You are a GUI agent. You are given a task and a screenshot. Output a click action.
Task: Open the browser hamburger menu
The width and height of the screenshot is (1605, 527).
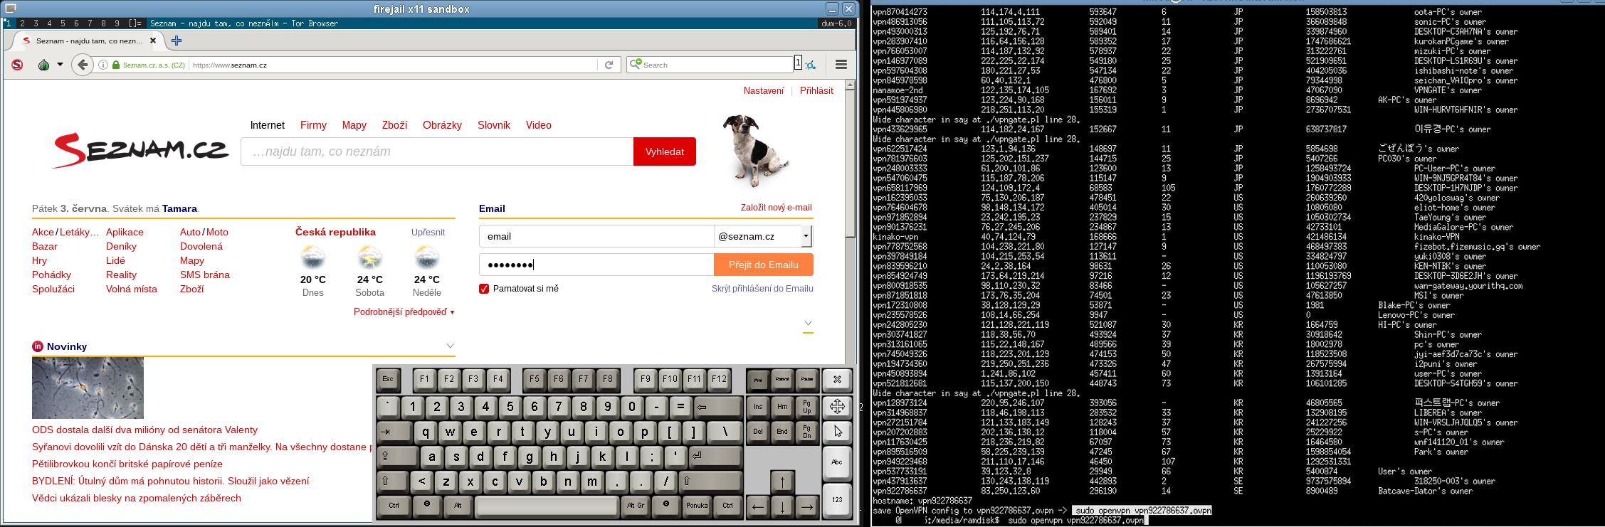[841, 65]
